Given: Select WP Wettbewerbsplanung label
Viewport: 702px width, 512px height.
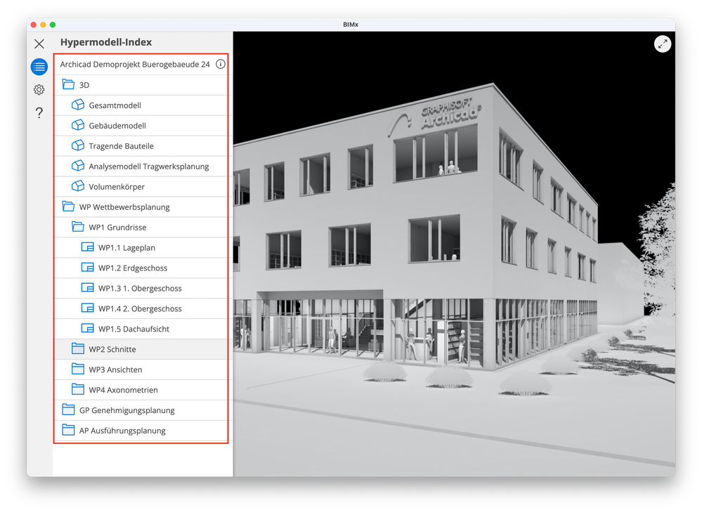Looking at the screenshot, I should click(124, 207).
